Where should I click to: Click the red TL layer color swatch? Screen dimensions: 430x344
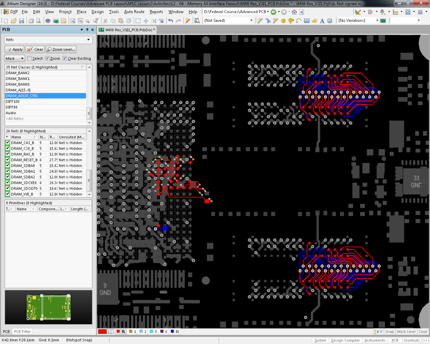click(x=118, y=332)
